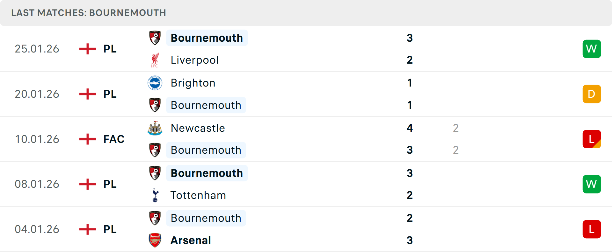612x252 pixels.
Task: Open the Newcastle team link
Action: pyautogui.click(x=198, y=128)
